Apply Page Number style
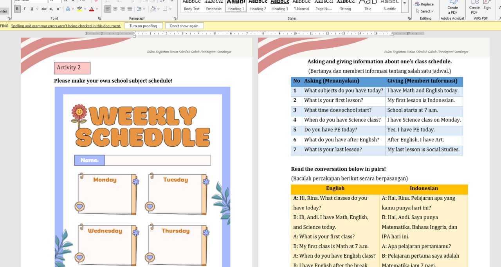Screen dimensions: 501x267 [324, 6]
